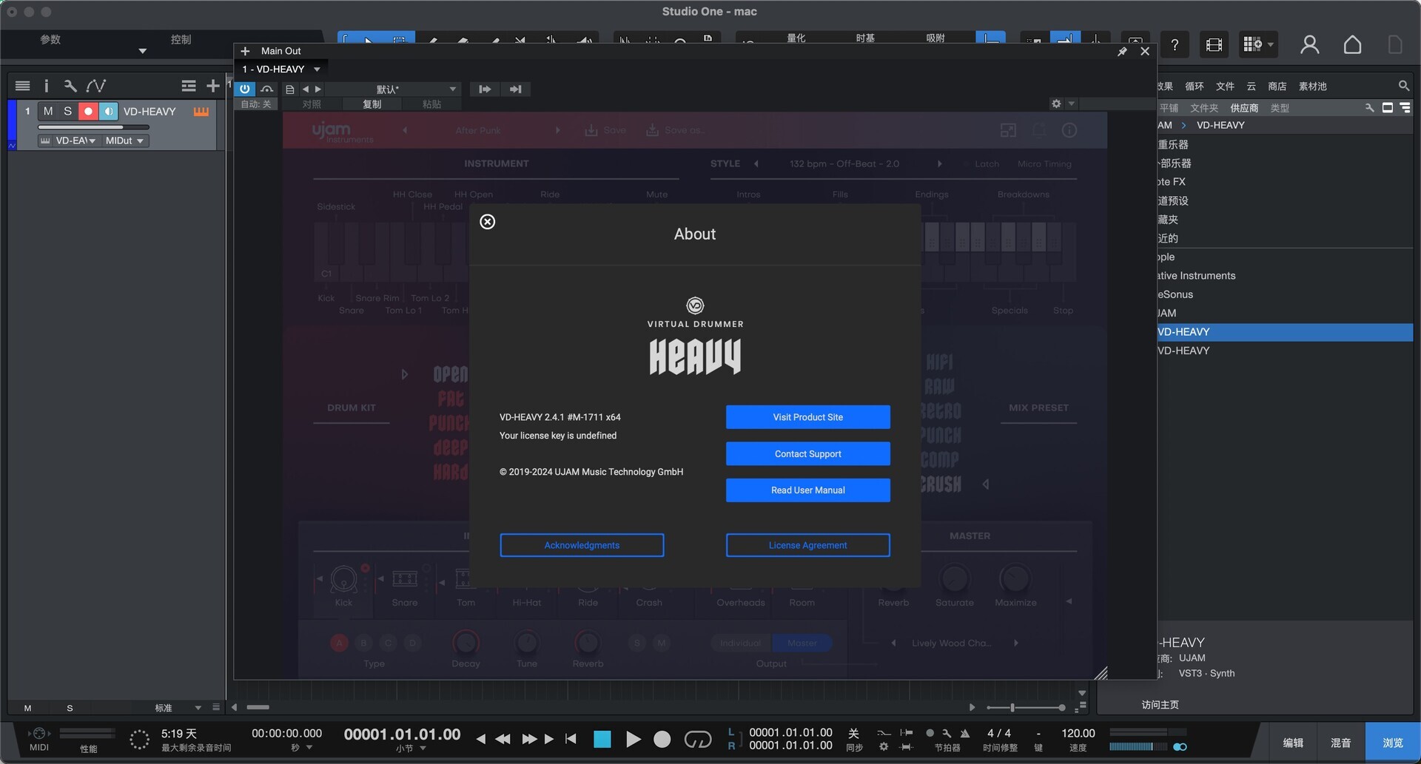Viewport: 1421px width, 764px height.
Task: Toggle loop button in transport
Action: pos(697,739)
